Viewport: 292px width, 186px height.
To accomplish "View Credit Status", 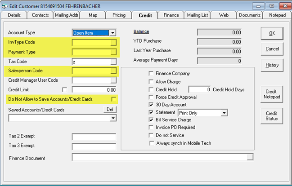I will tap(272, 116).
